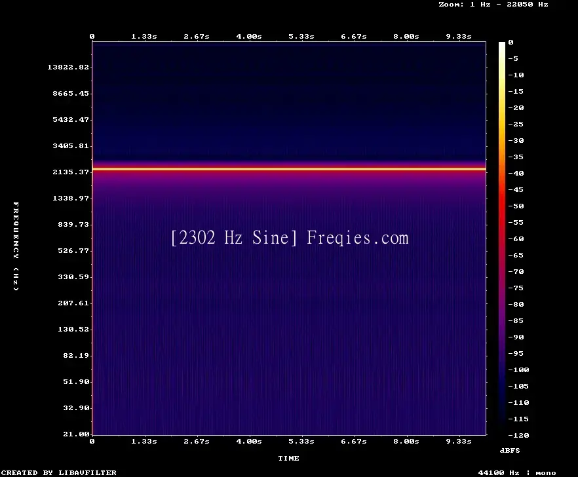Select the -115 dBFS scale label

[x=518, y=419]
